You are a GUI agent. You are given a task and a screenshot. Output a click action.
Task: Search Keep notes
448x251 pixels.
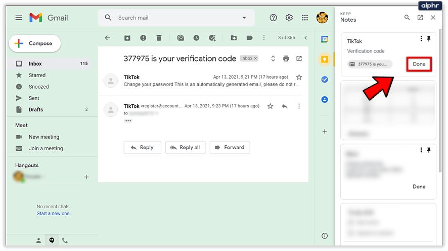coord(407,18)
